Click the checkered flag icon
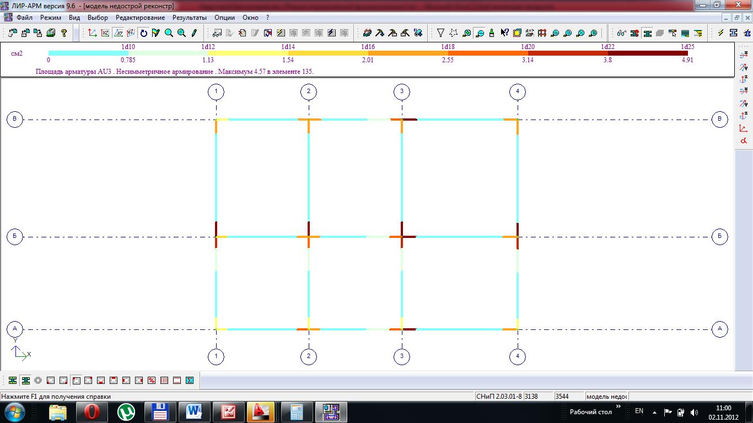The width and height of the screenshot is (753, 423). click(x=156, y=32)
